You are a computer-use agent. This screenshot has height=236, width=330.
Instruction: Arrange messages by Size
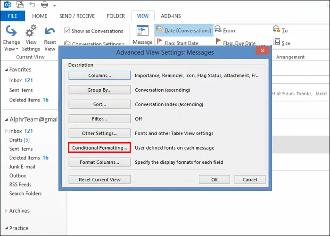coord(282,43)
